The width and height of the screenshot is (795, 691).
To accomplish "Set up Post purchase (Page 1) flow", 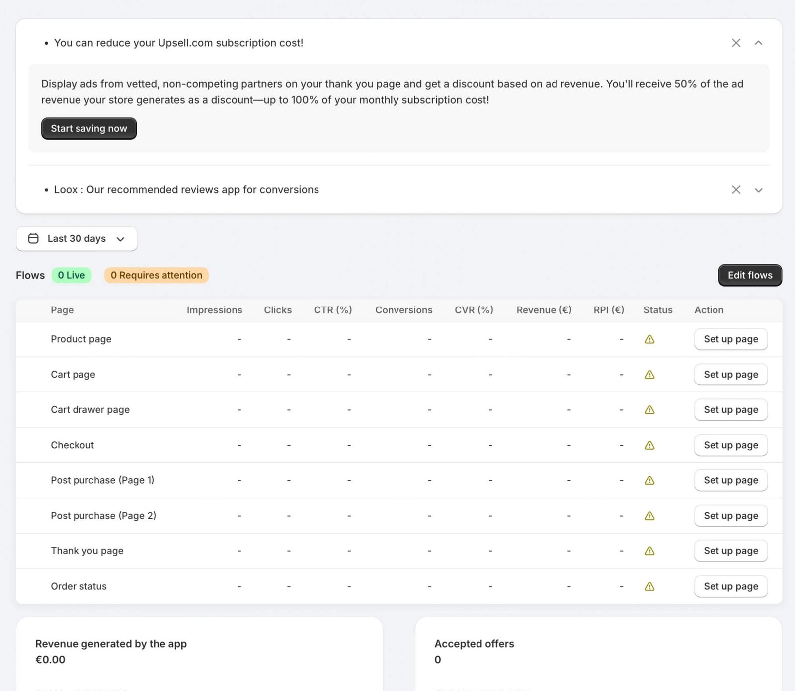I will coord(730,480).
